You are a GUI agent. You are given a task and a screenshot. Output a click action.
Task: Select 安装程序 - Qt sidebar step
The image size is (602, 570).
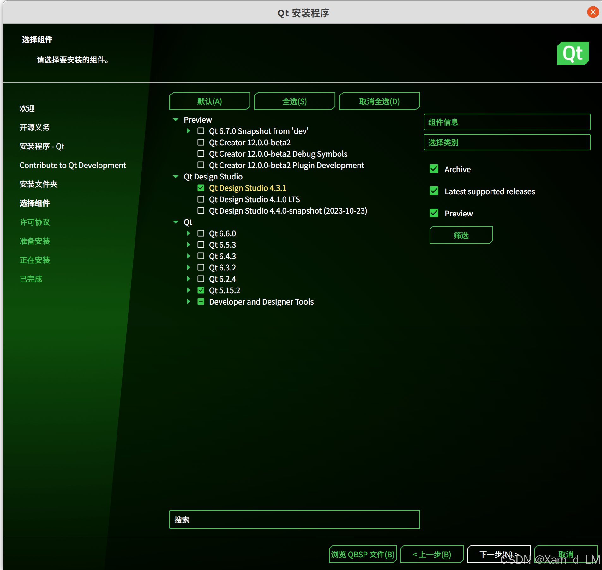(x=42, y=146)
